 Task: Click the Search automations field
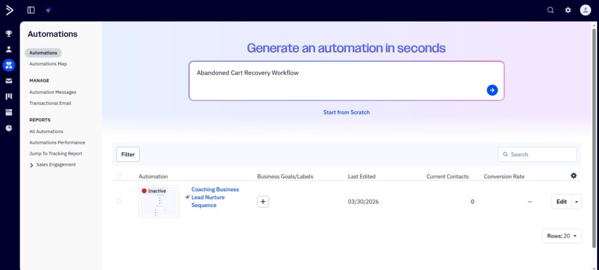[538, 154]
